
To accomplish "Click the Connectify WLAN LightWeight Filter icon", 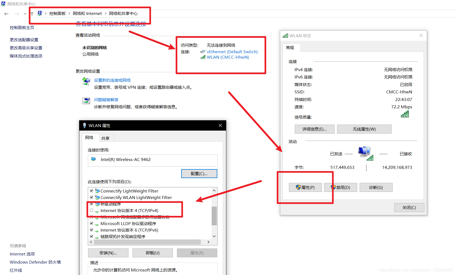I will point(97,197).
